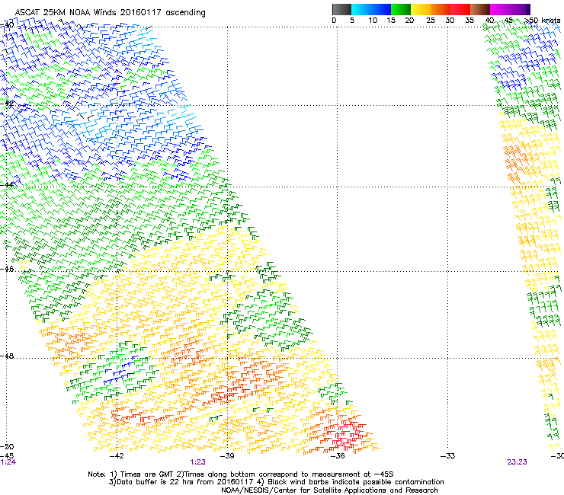The height and width of the screenshot is (495, 564).
Task: Click the '5' legend scale label
Action: tap(352, 21)
